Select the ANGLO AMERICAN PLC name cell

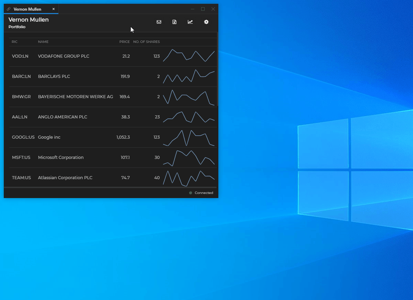click(62, 117)
